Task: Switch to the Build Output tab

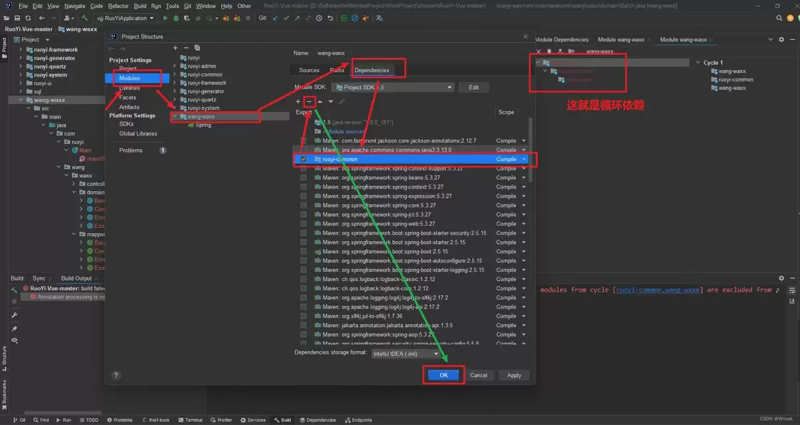Action: click(76, 278)
